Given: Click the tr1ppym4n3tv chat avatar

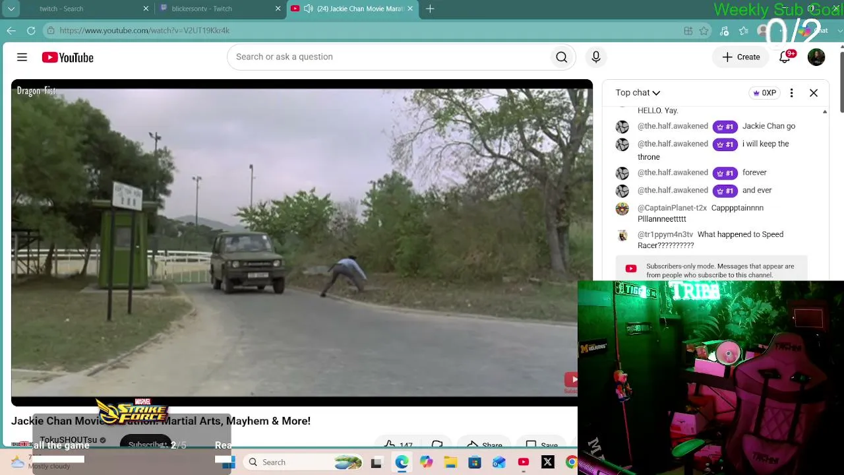Looking at the screenshot, I should coord(622,236).
